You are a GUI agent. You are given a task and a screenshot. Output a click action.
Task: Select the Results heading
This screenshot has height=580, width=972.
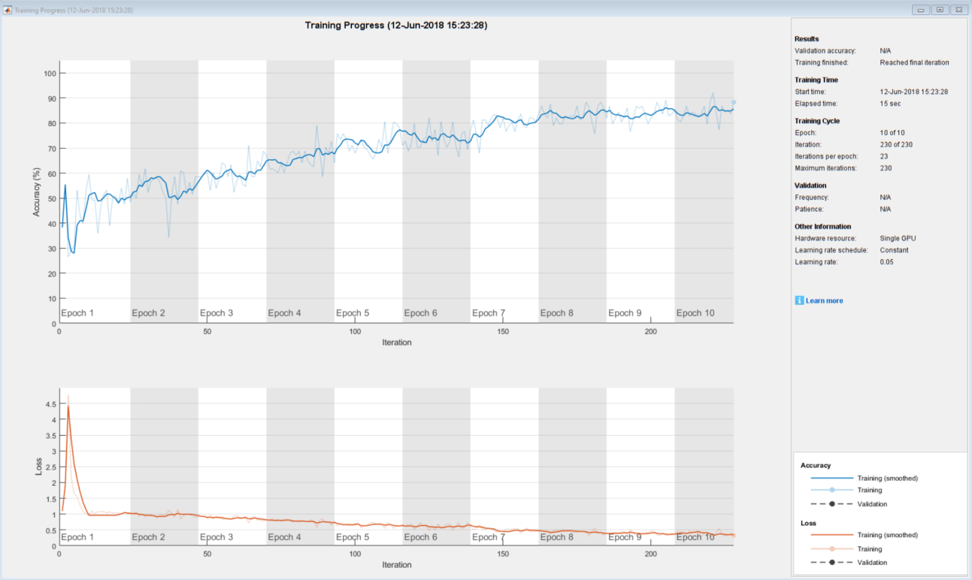coord(807,38)
